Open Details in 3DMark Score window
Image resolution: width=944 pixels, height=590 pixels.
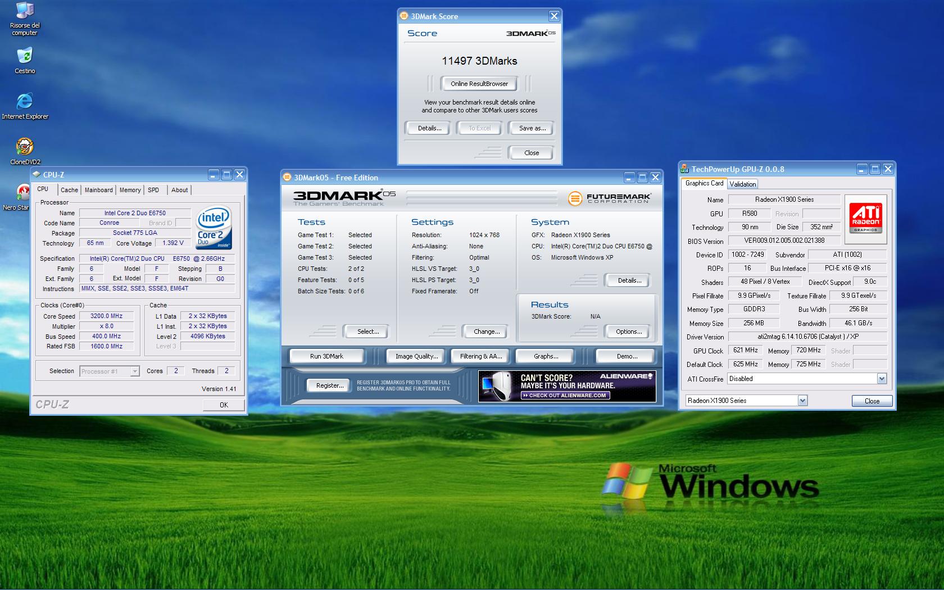pos(429,128)
